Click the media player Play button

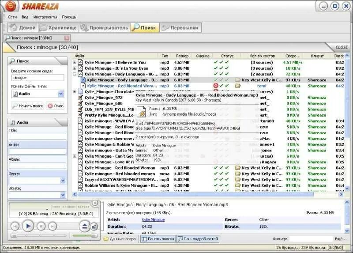28,226
